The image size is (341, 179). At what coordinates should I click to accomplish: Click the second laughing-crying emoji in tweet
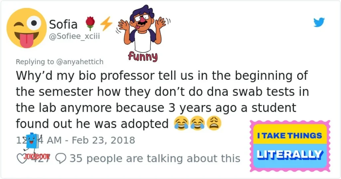click(x=197, y=124)
